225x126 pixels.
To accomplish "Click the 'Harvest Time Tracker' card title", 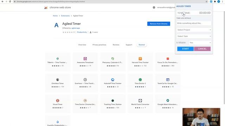I will 140,62.
